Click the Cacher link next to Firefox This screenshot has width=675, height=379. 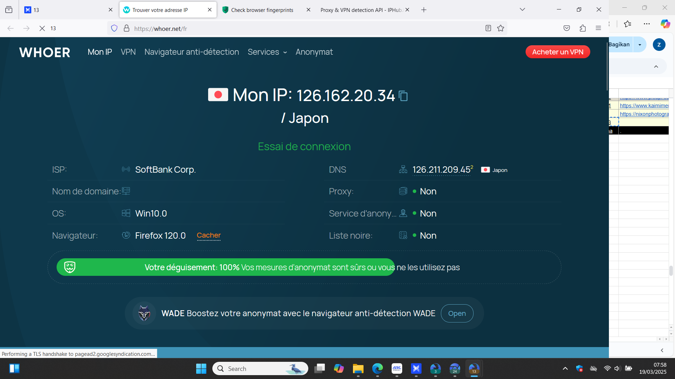[x=209, y=235]
